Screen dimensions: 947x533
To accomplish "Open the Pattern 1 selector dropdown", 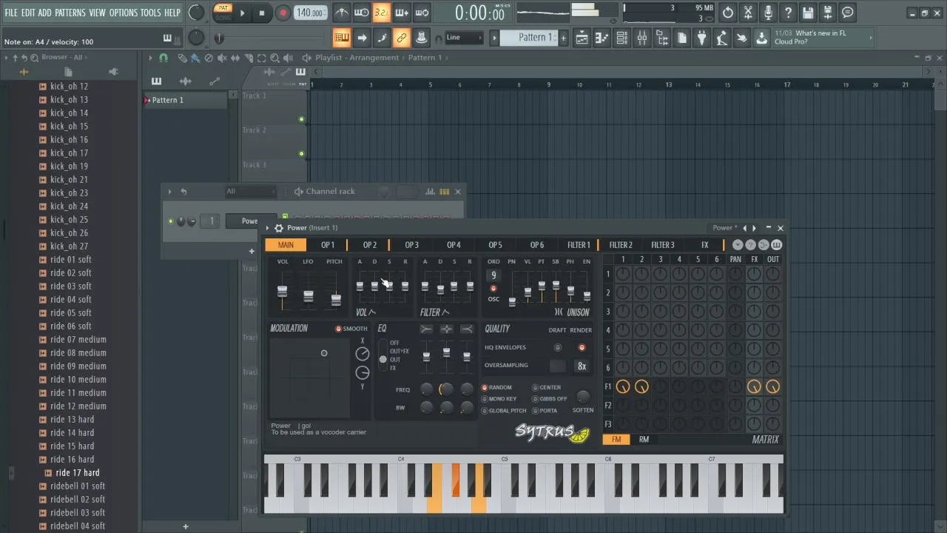I will tap(530, 38).
